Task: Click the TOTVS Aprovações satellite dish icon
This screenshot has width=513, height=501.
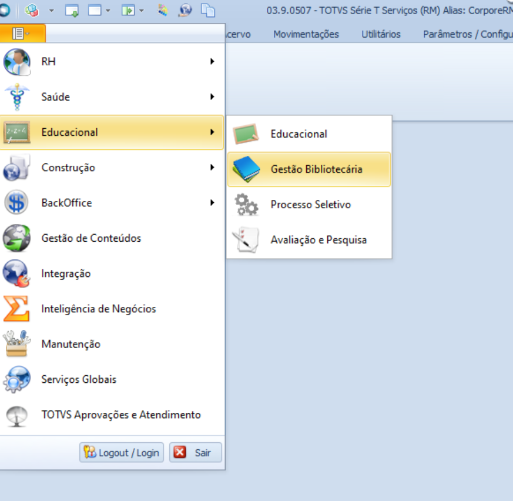Action: pos(17,416)
